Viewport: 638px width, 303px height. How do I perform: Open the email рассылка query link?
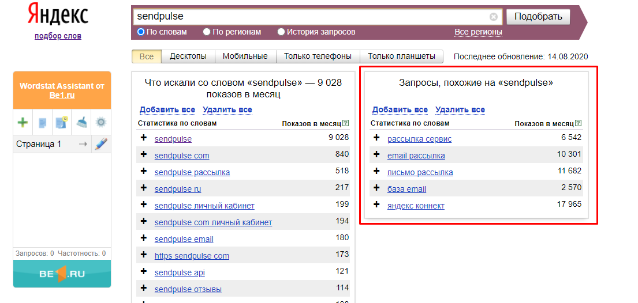416,156
